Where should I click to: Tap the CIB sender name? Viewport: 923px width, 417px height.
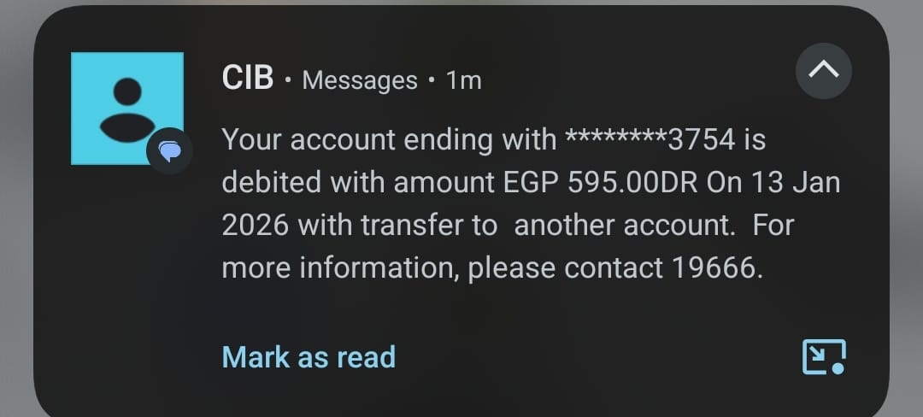pyautogui.click(x=247, y=79)
